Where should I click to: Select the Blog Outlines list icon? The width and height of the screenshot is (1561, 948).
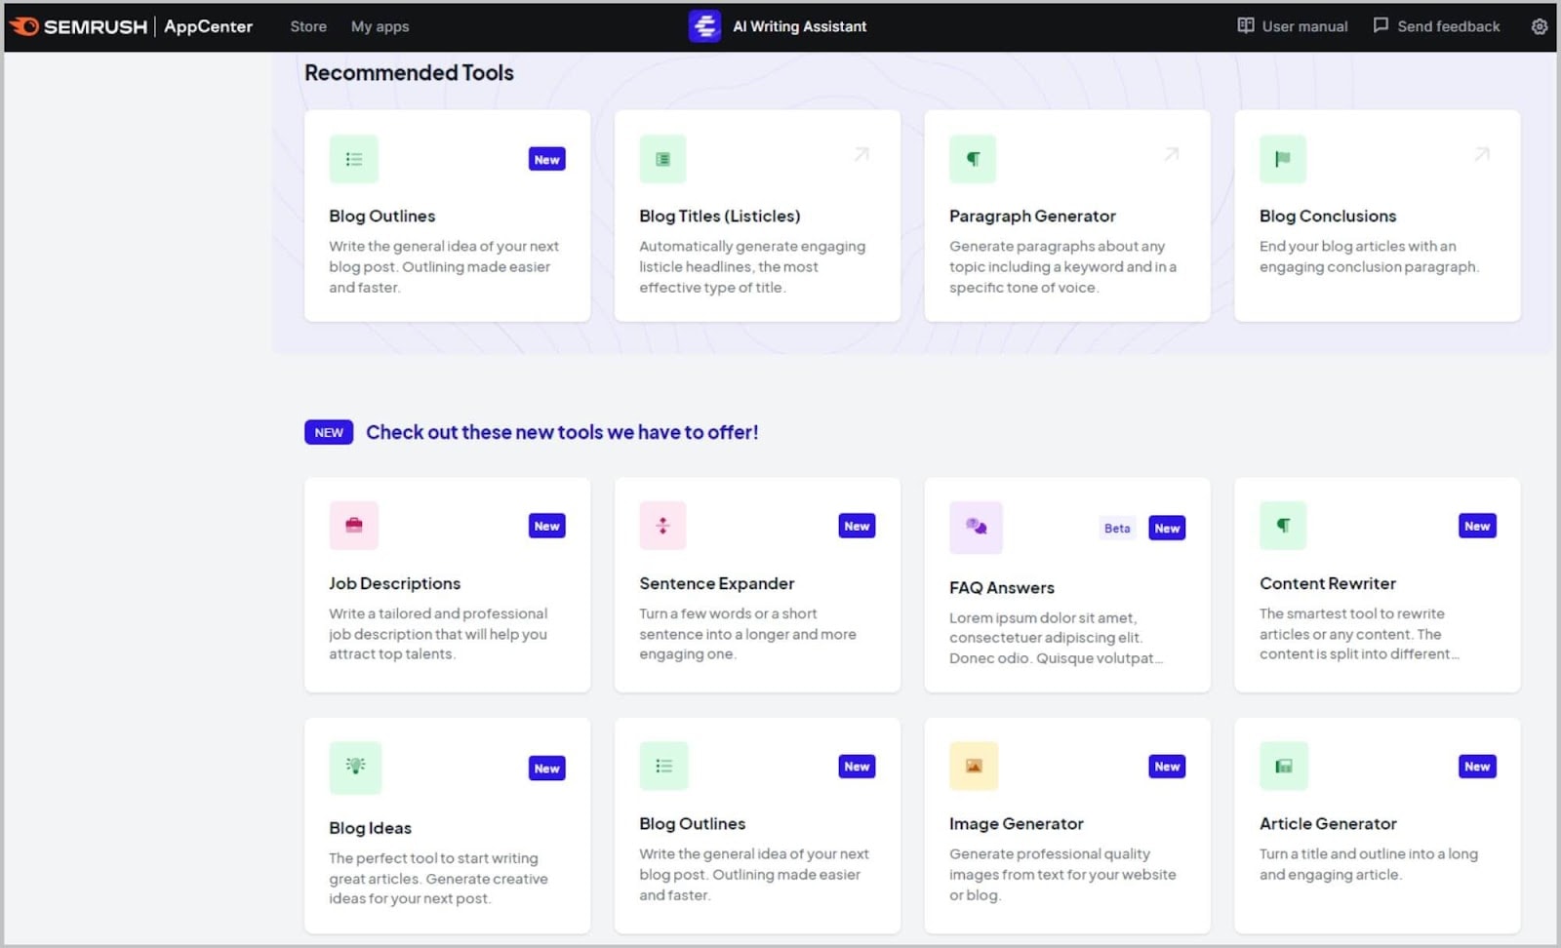(354, 158)
